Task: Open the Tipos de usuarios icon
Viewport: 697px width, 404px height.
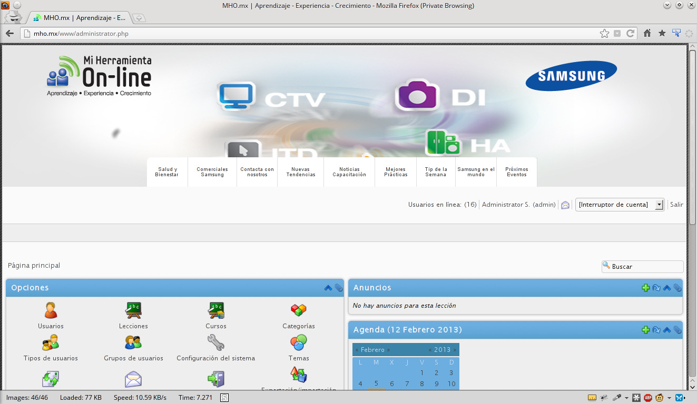Action: [51, 342]
